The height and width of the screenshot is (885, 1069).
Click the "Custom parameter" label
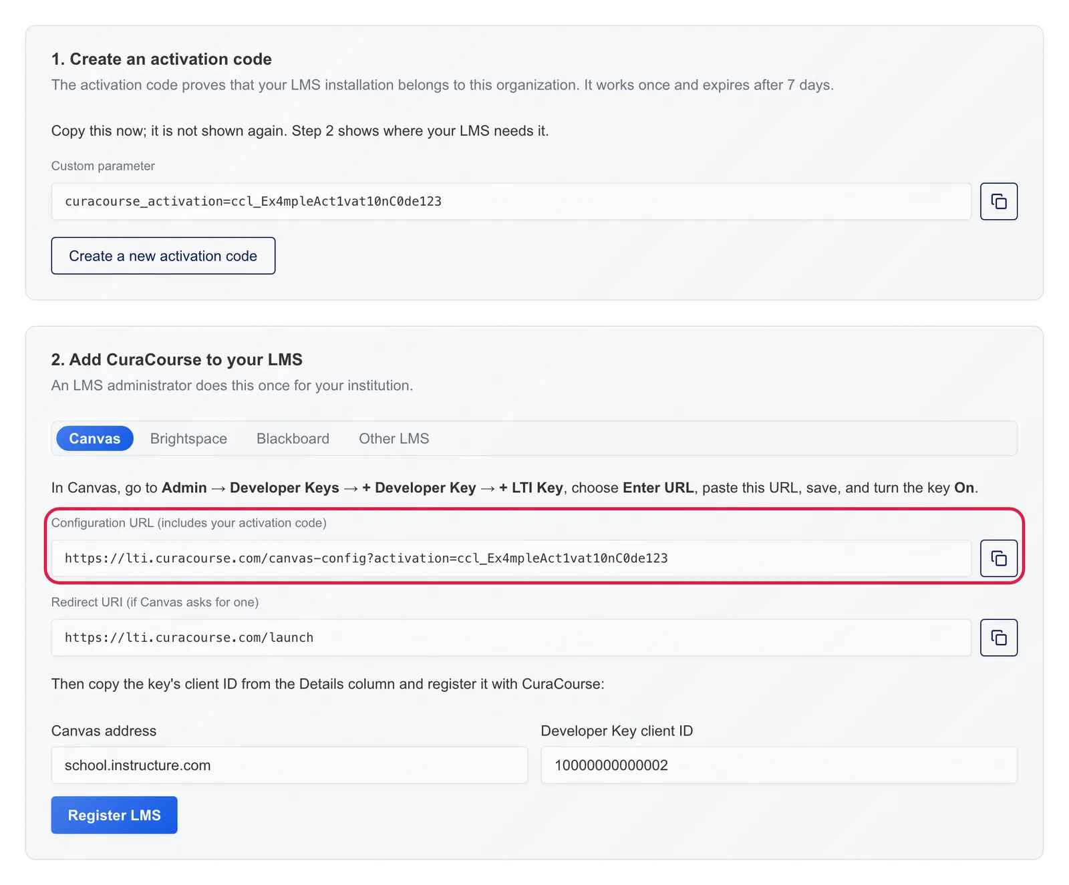[103, 166]
